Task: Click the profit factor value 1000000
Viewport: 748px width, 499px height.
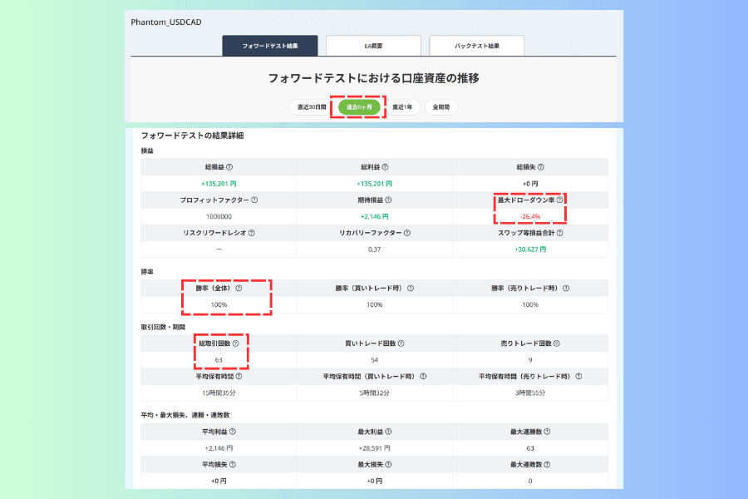Action: (x=219, y=217)
